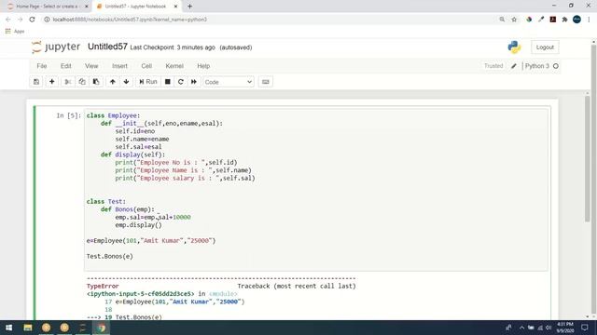Reload the current page
The image size is (597, 335).
point(33,20)
